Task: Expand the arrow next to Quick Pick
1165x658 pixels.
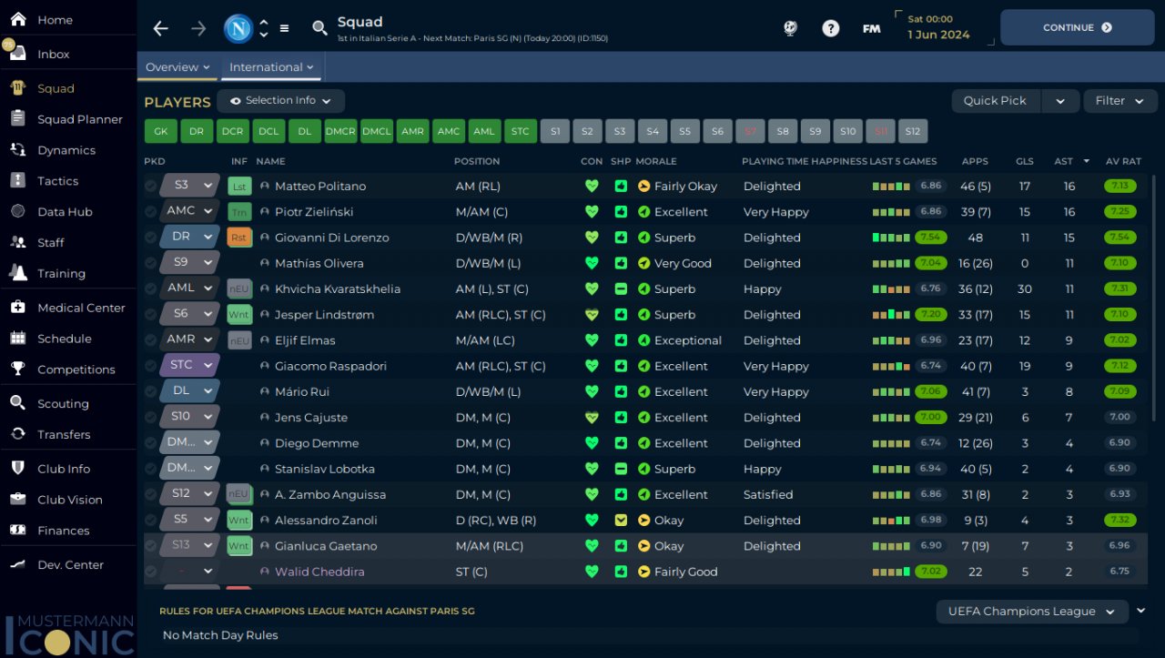Action: pos(1060,101)
